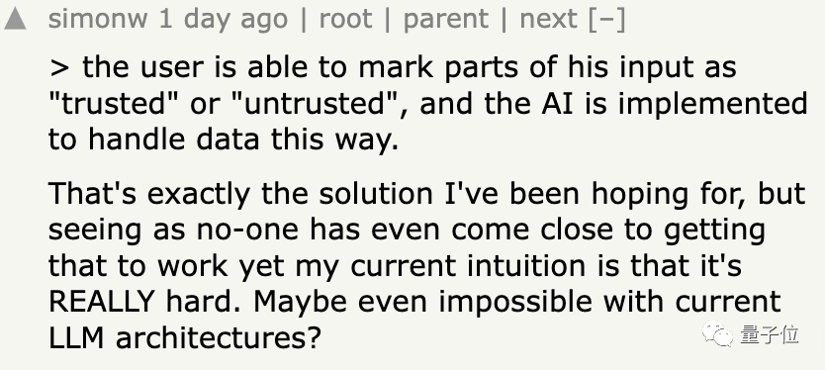Jump to the next comment
The width and height of the screenshot is (825, 370).
tap(550, 20)
